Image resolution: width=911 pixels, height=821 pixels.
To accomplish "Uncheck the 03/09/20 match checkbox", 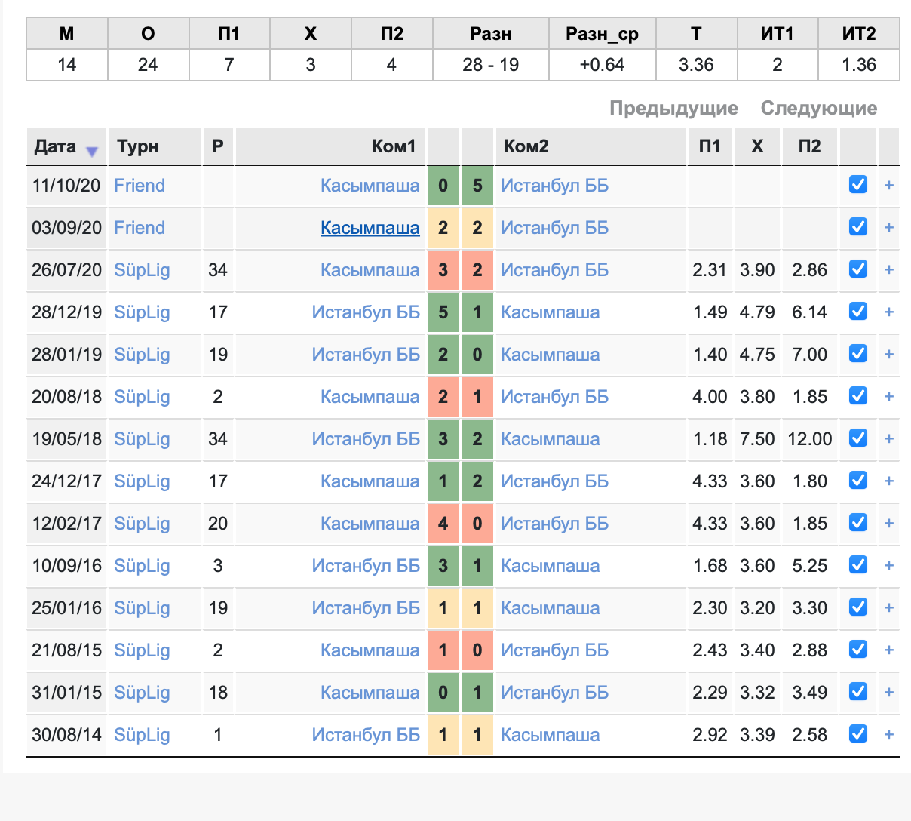I will coord(858,227).
